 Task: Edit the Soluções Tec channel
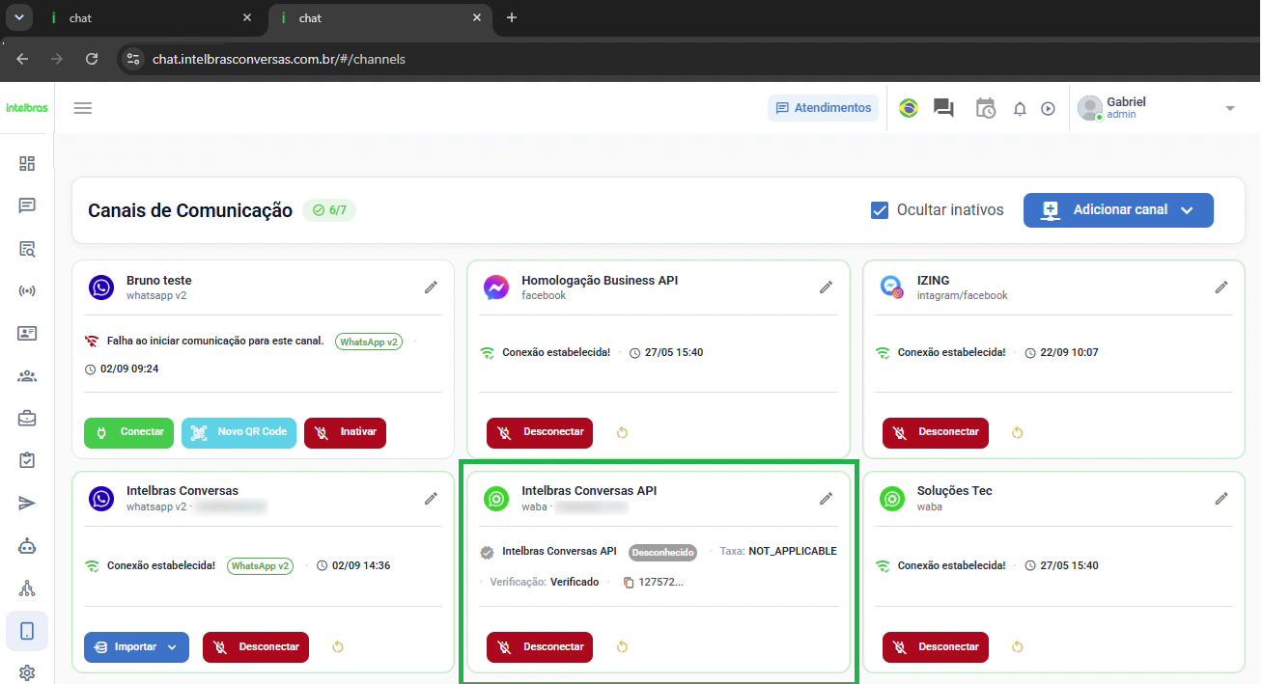(x=1221, y=498)
